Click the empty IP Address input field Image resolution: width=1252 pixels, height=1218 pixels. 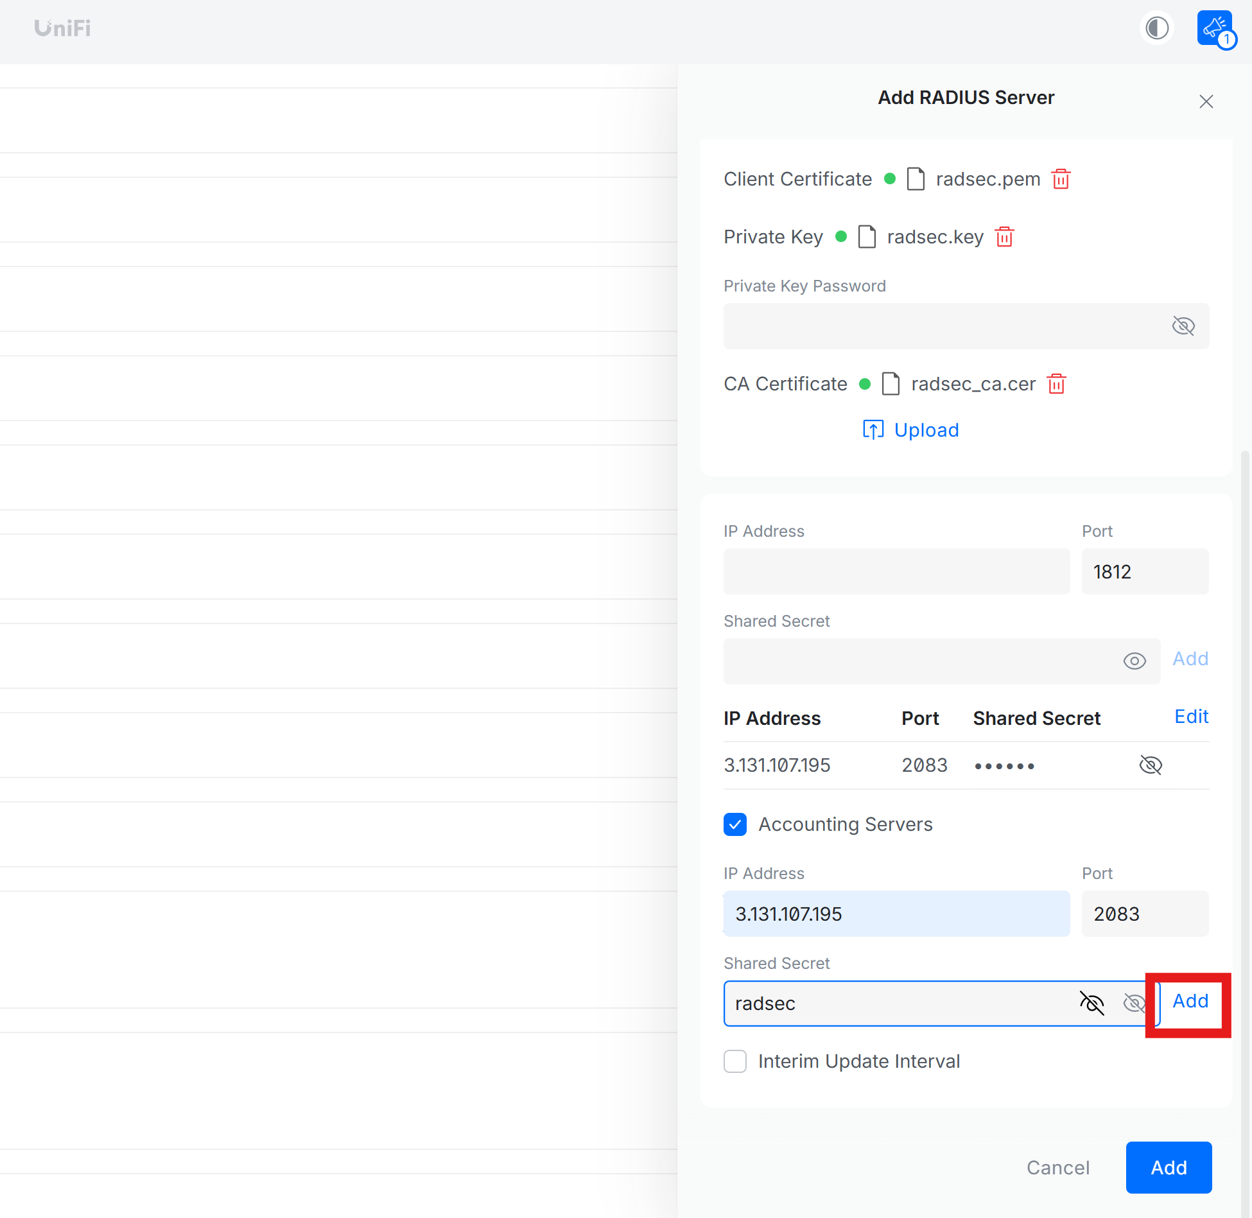click(x=896, y=571)
